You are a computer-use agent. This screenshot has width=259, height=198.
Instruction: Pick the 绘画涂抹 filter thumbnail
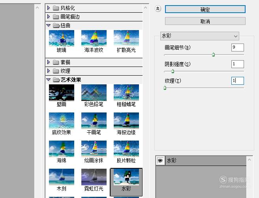pyautogui.click(x=94, y=149)
